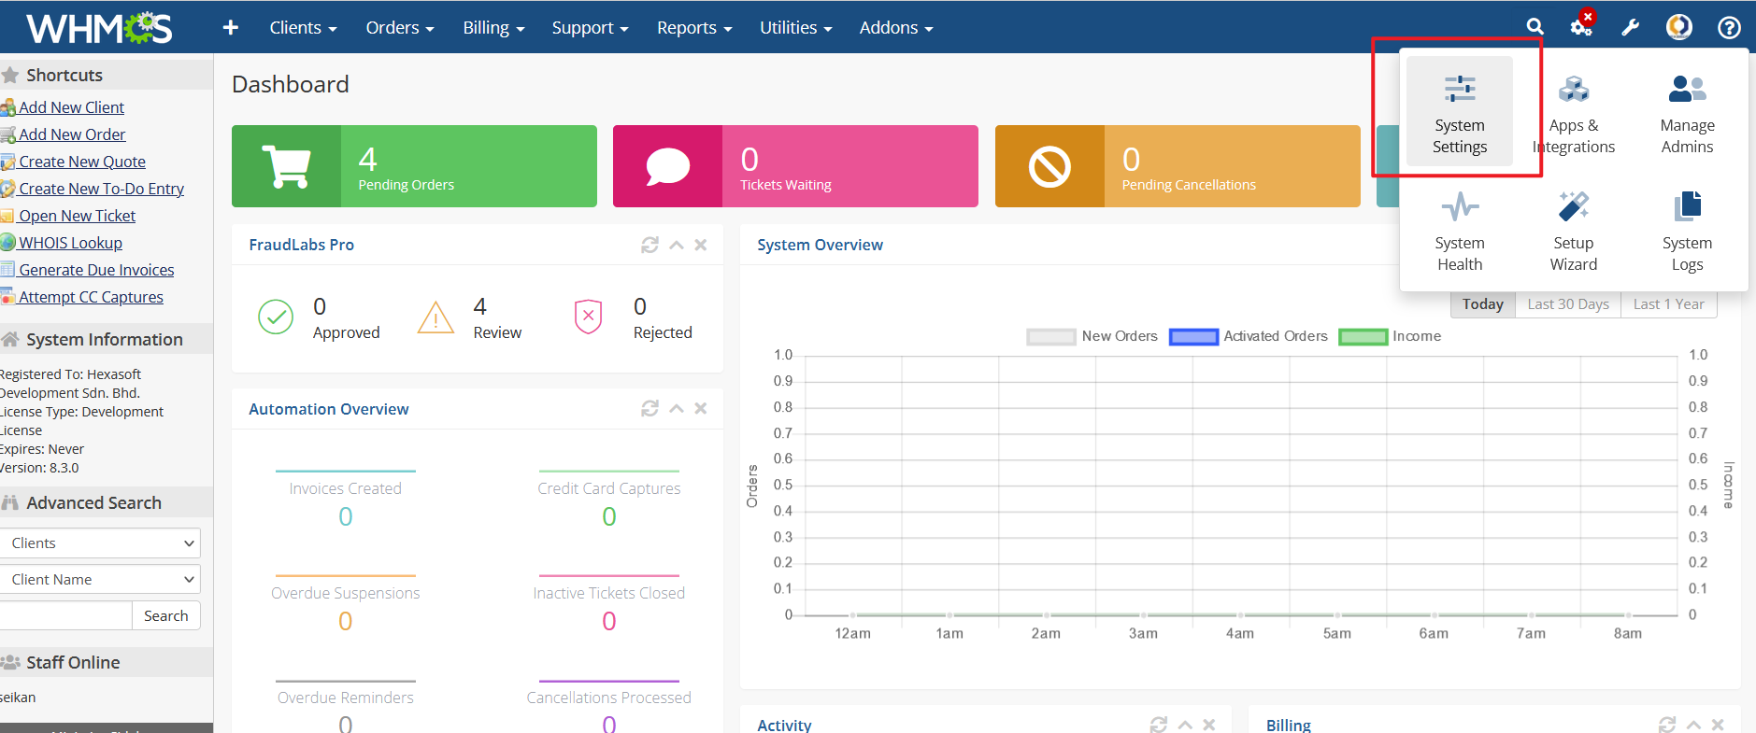The height and width of the screenshot is (733, 1756).
Task: Launch the Setup Wizard
Action: 1574,230
